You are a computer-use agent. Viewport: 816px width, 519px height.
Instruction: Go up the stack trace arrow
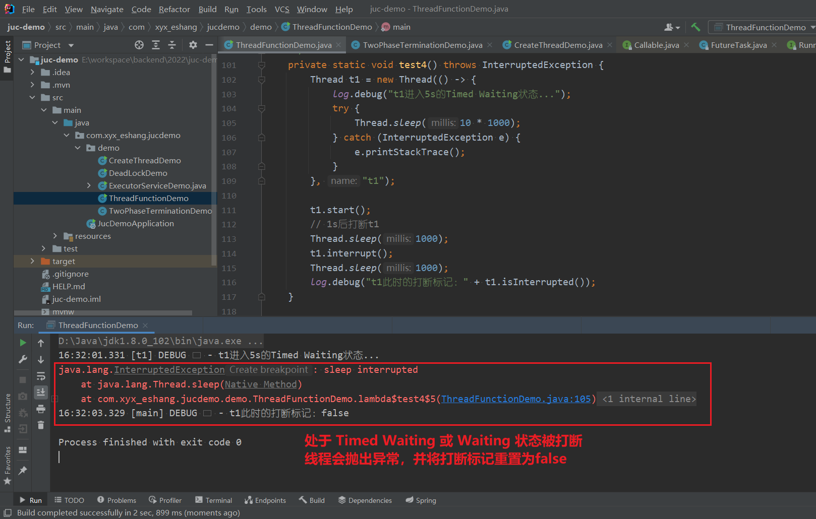[41, 343]
